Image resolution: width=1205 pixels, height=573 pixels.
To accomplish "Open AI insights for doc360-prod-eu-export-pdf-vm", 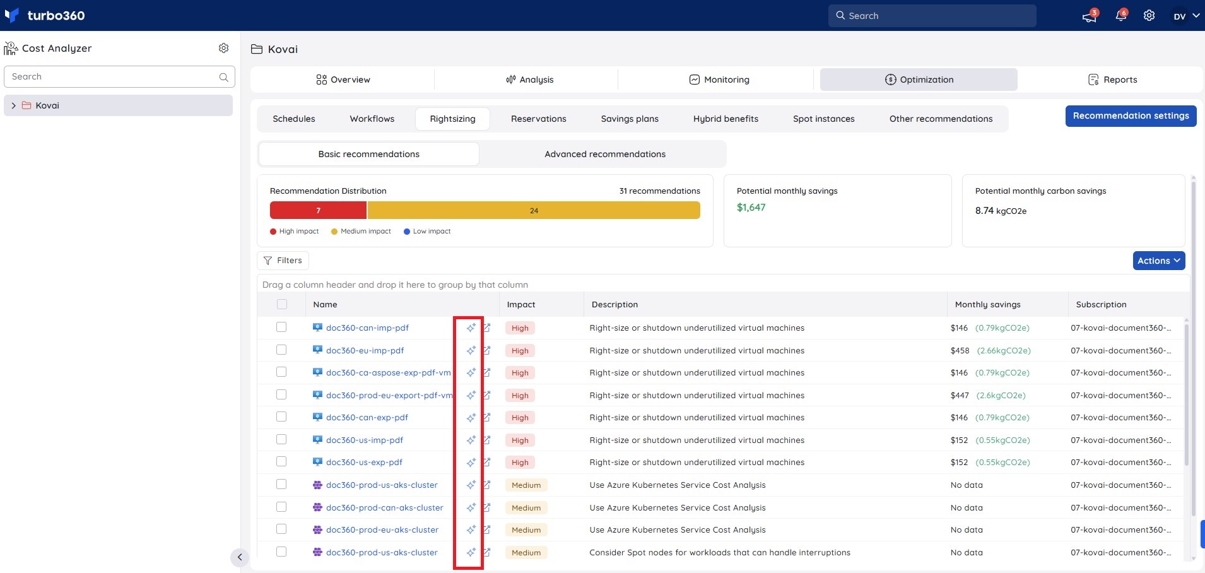I will click(x=471, y=395).
